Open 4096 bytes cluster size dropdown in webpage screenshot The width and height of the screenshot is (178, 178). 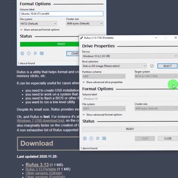coord(85,24)
